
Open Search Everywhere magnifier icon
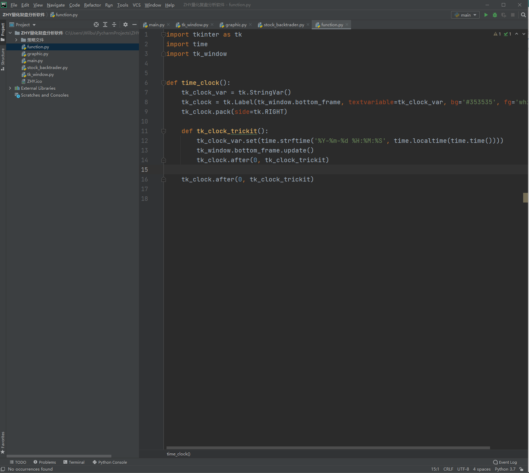tap(523, 15)
